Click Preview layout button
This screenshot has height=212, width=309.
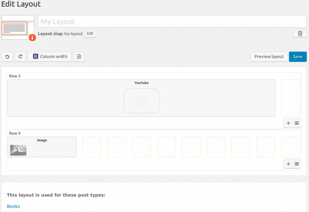coord(269,57)
